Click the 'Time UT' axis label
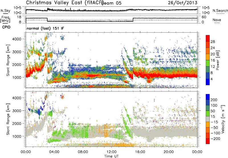The image size is (228, 158). tap(111, 156)
